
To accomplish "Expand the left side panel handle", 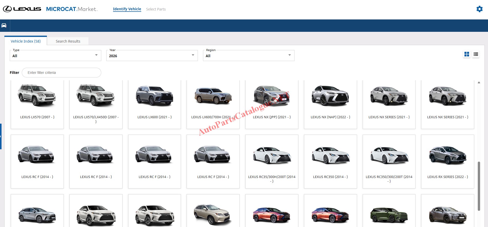I will click(x=1, y=136).
